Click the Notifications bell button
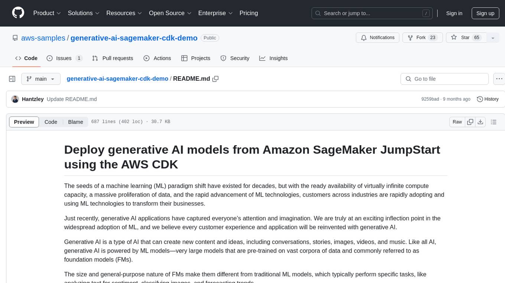The width and height of the screenshot is (505, 283). [378, 38]
